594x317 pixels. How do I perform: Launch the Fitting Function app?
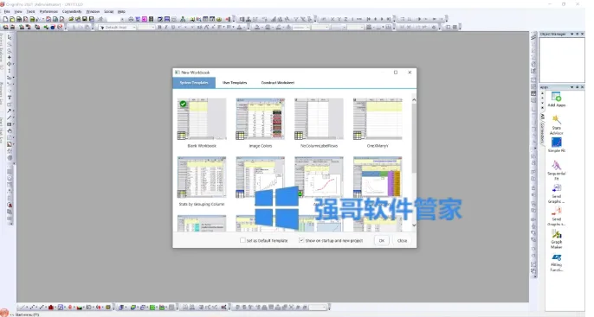(556, 263)
